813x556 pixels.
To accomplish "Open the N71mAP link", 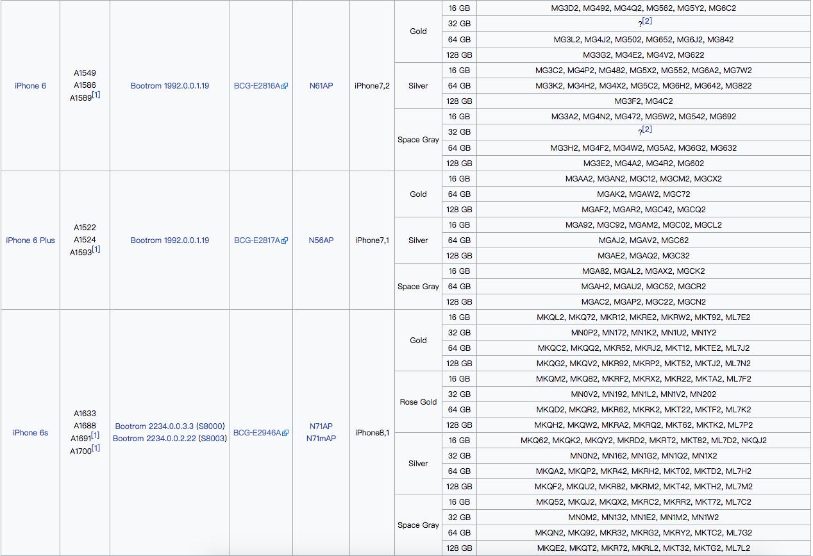I will [x=321, y=439].
